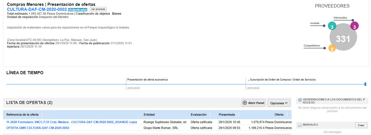Open the Opciones dropdown menu
The width and height of the screenshot is (371, 135).
coord(279,103)
